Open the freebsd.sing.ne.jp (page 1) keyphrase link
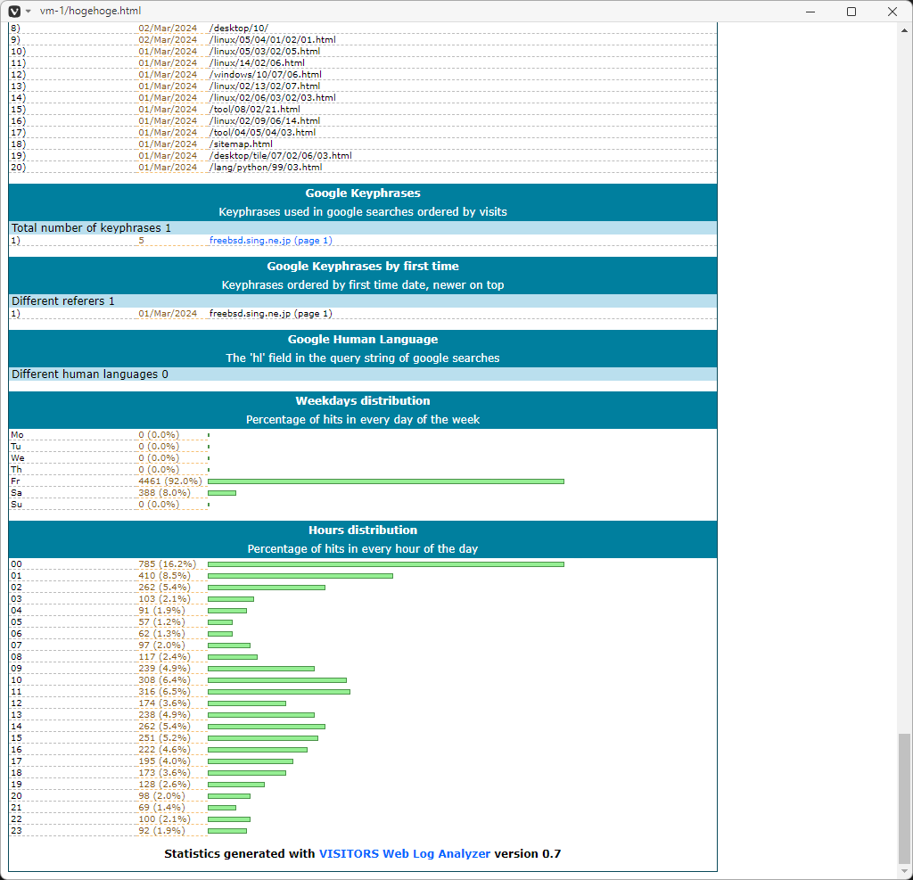 (x=270, y=241)
